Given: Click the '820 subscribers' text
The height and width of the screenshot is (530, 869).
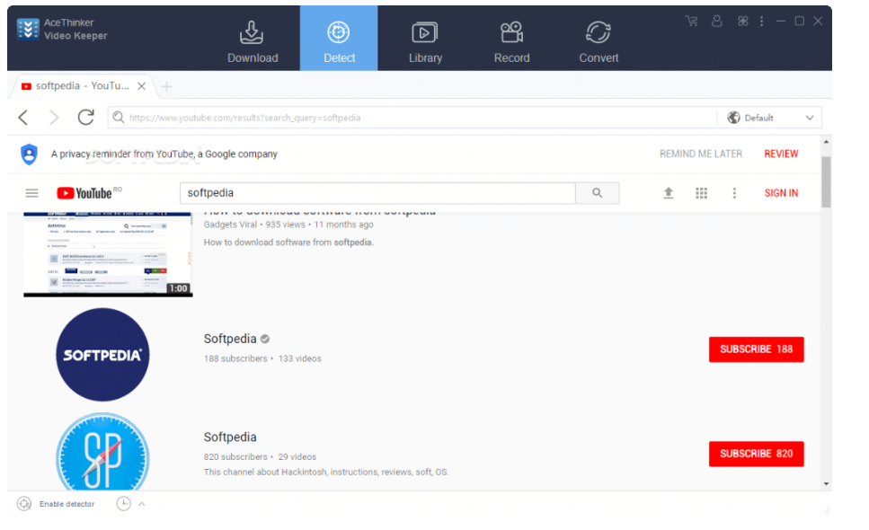Looking at the screenshot, I should click(x=235, y=457).
